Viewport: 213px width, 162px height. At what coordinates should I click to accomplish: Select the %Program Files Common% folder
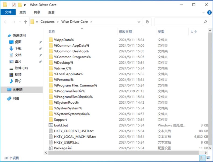tap(75, 85)
